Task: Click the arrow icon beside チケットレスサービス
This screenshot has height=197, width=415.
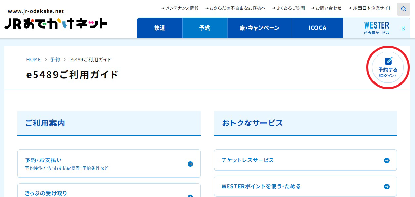Action: tap(386, 160)
